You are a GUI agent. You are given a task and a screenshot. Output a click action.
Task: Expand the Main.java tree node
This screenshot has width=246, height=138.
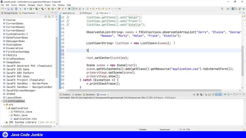coord(9,115)
